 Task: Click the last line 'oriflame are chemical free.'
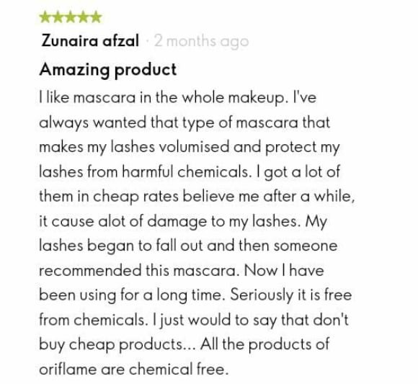pyautogui.click(x=134, y=370)
